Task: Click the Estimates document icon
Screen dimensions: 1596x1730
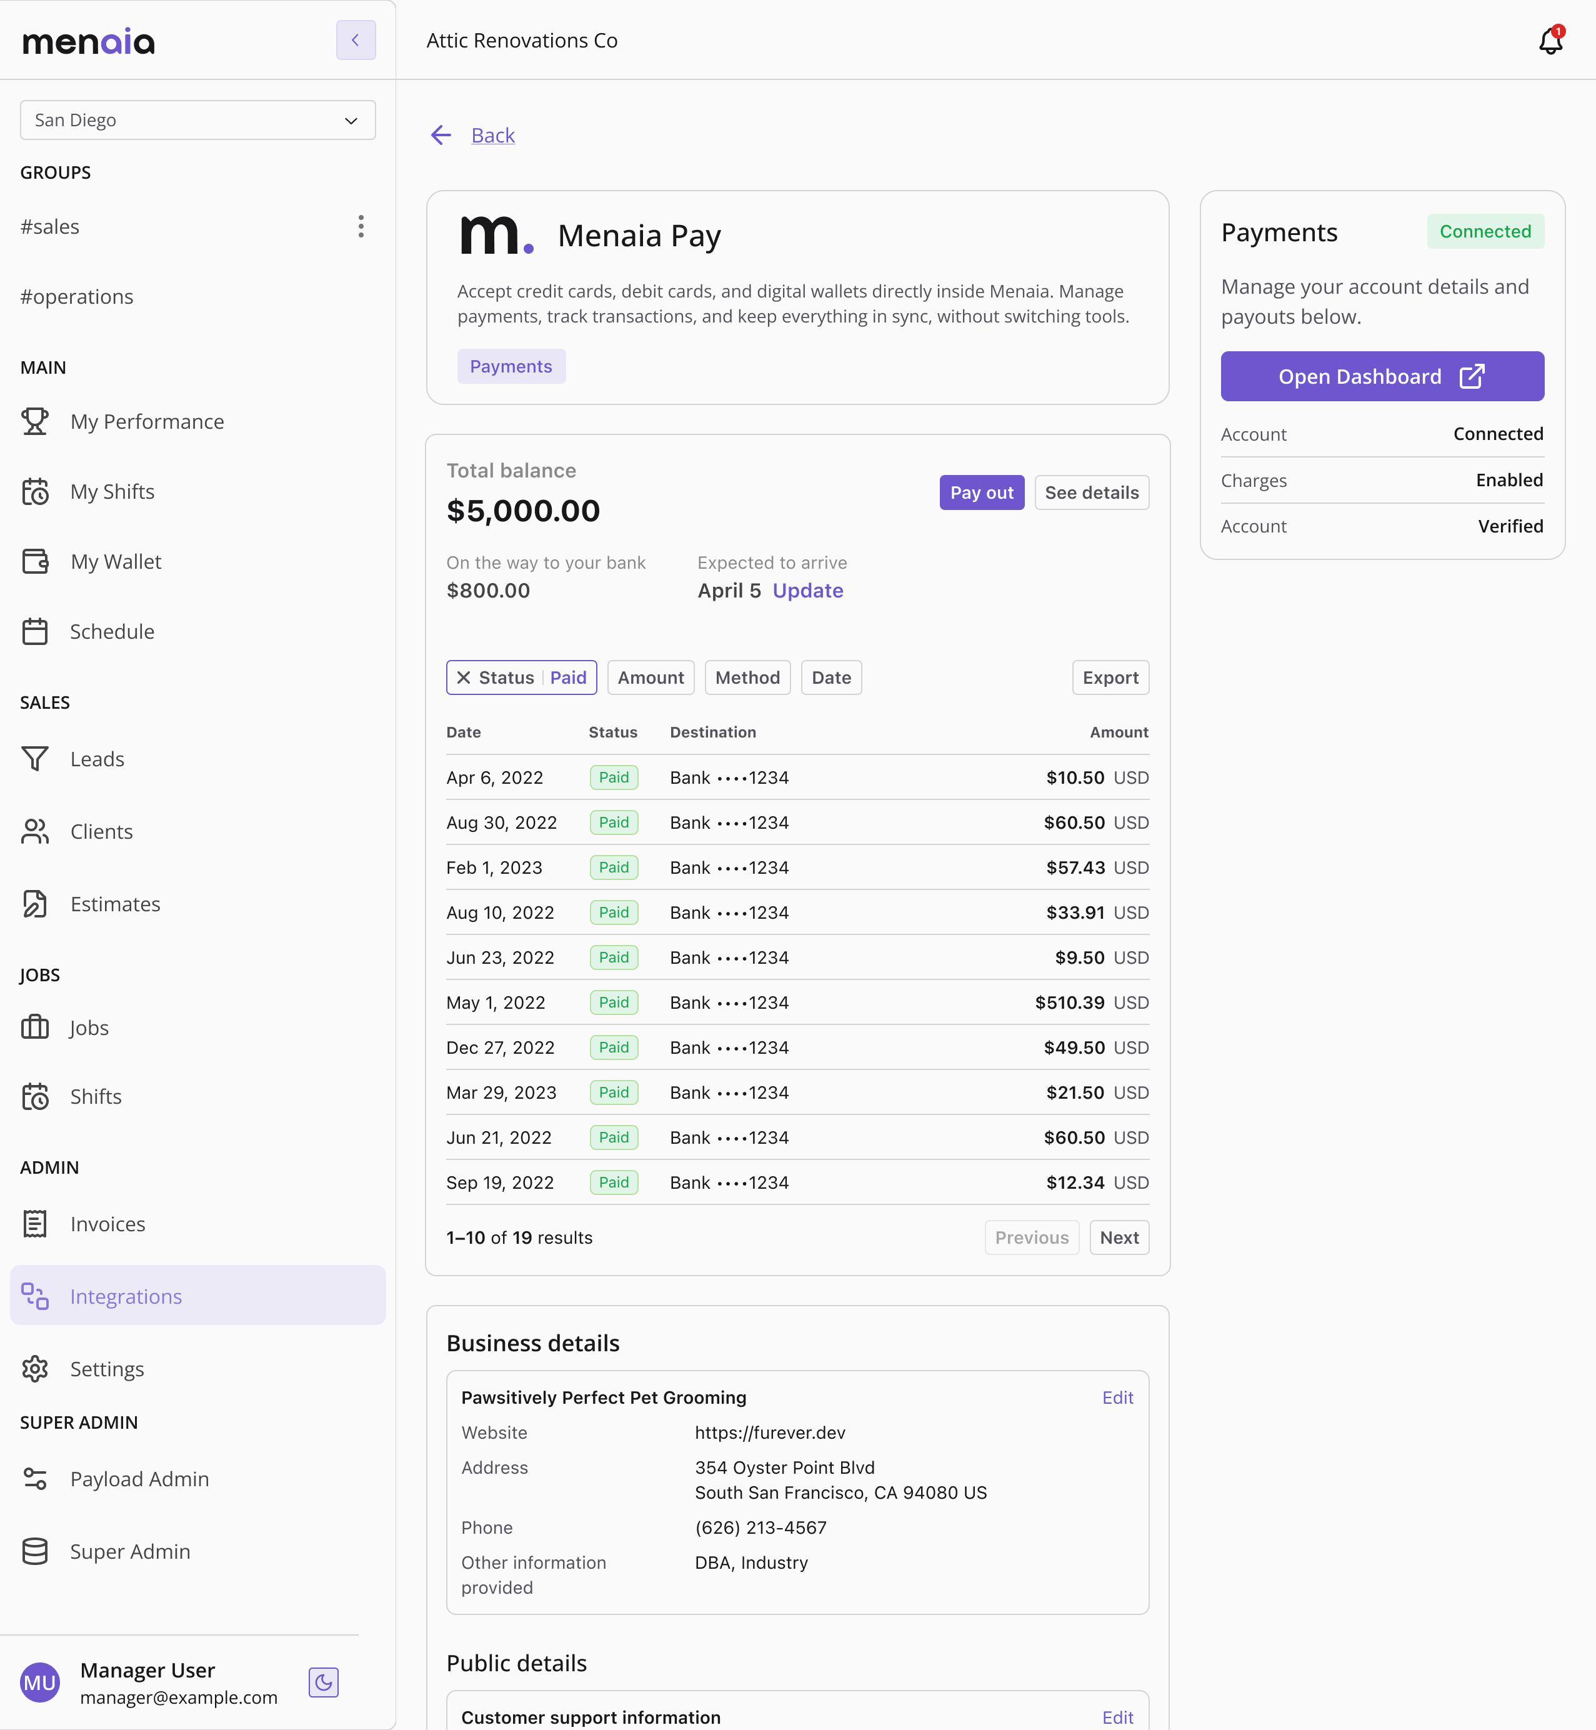Action: 34,903
